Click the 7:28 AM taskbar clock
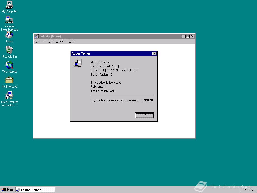The width and height of the screenshot is (257, 193). tap(249, 190)
